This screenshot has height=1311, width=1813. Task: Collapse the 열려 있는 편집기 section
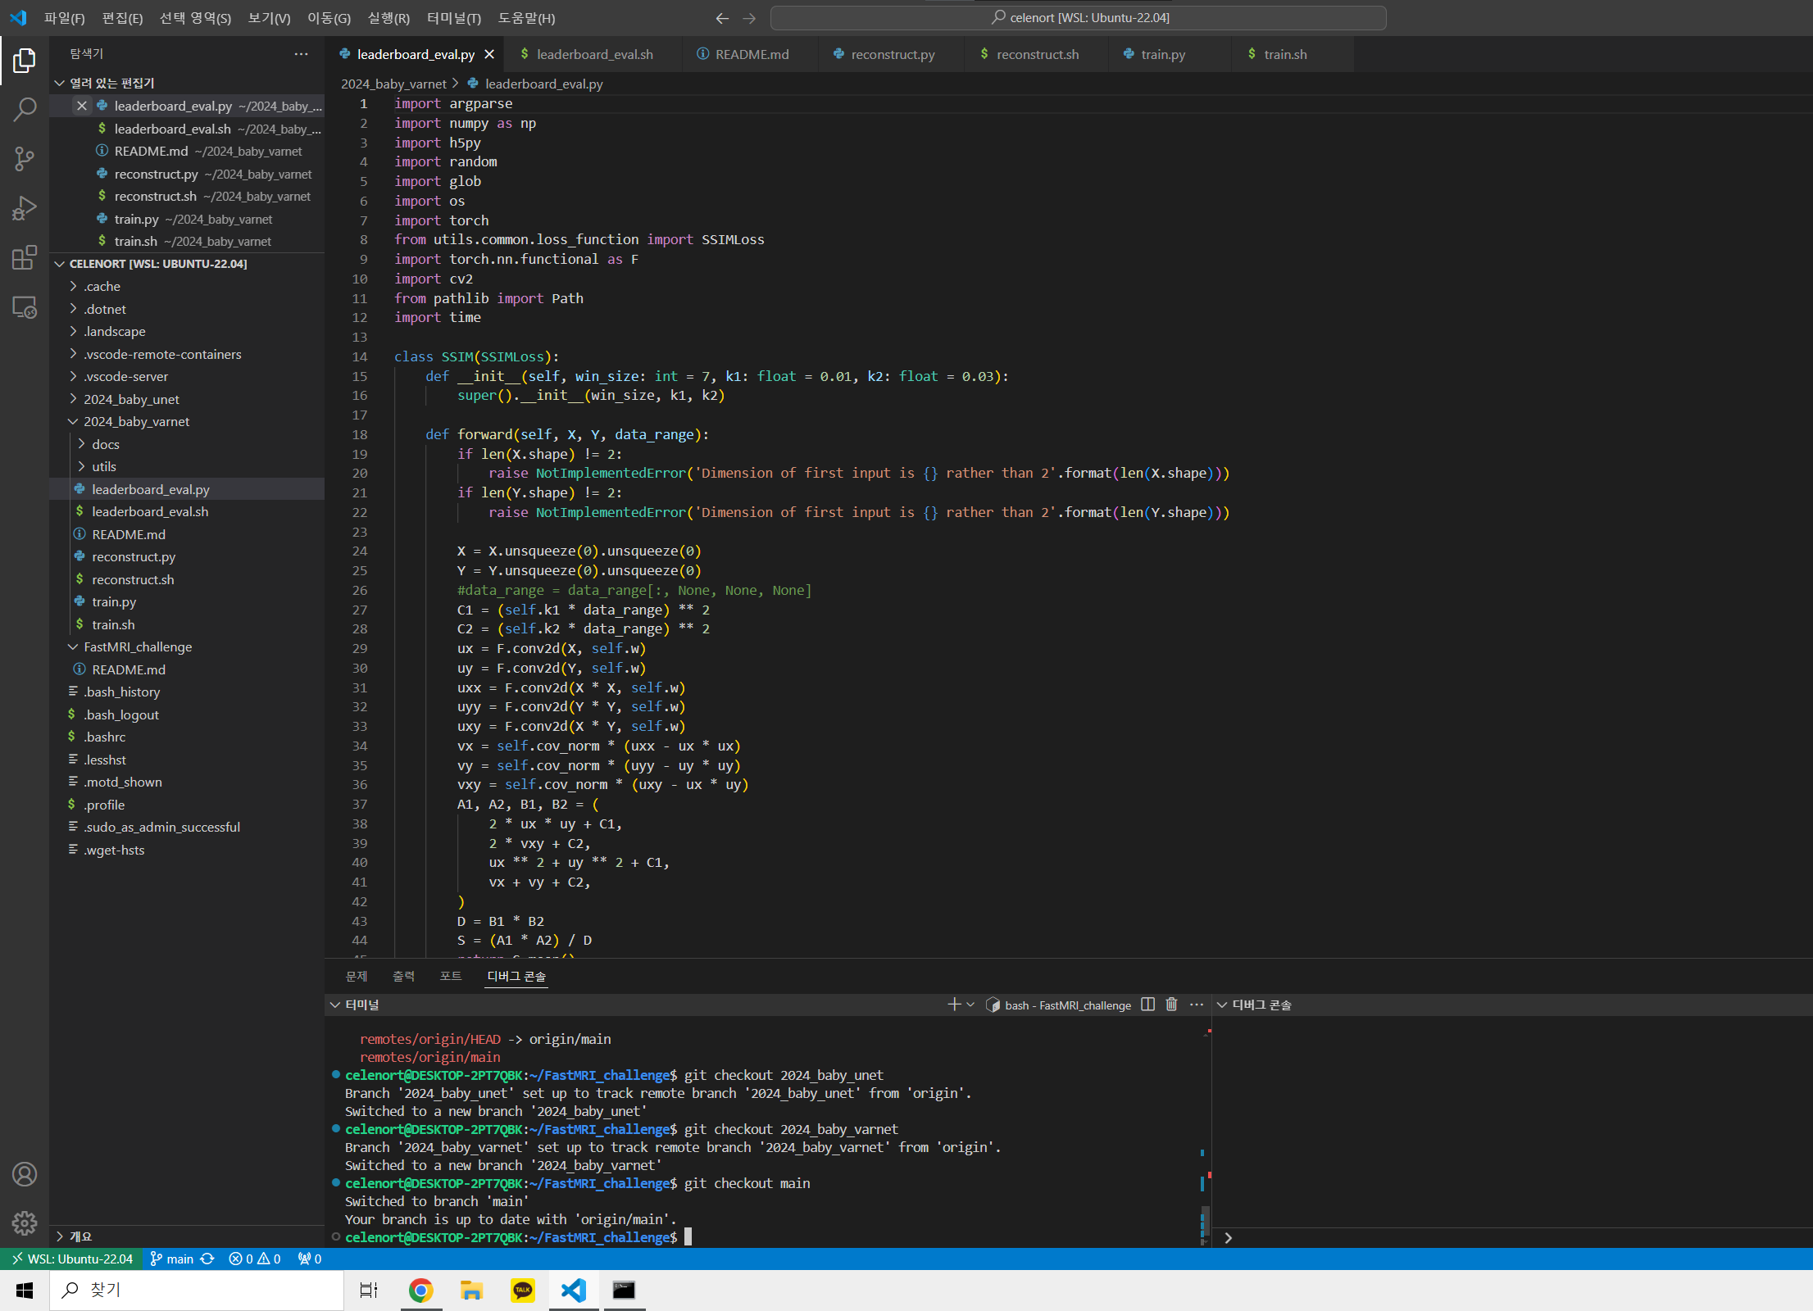(59, 83)
